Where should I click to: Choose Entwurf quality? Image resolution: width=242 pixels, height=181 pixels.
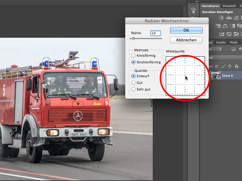(x=140, y=76)
